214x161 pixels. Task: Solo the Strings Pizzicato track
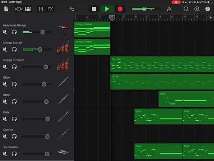tap(14, 67)
